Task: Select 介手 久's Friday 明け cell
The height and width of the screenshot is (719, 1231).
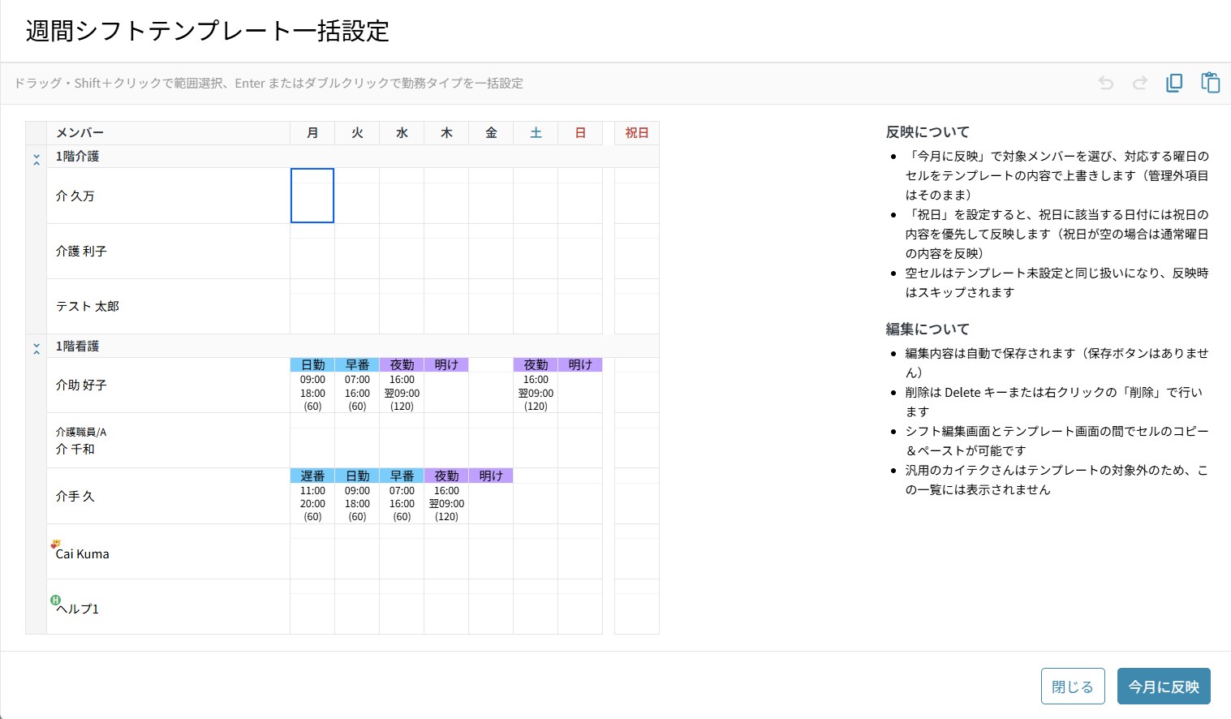Action: point(491,496)
